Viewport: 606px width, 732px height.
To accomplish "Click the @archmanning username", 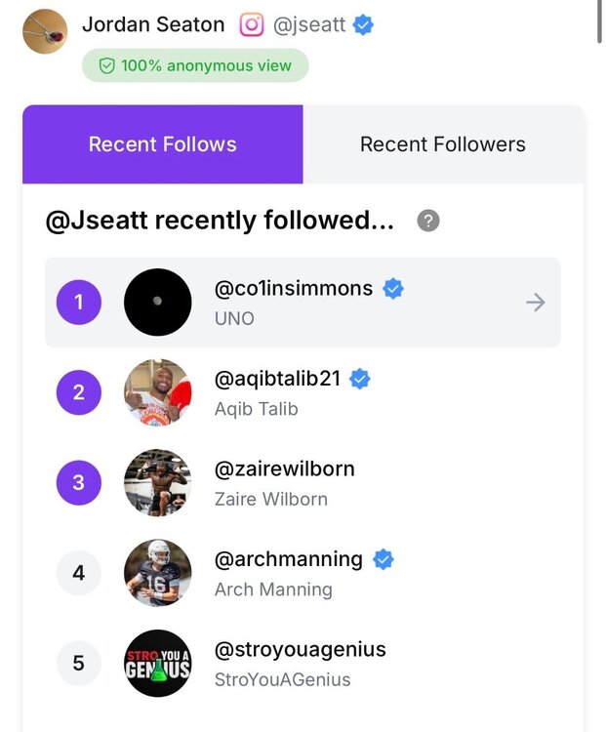I will [288, 559].
